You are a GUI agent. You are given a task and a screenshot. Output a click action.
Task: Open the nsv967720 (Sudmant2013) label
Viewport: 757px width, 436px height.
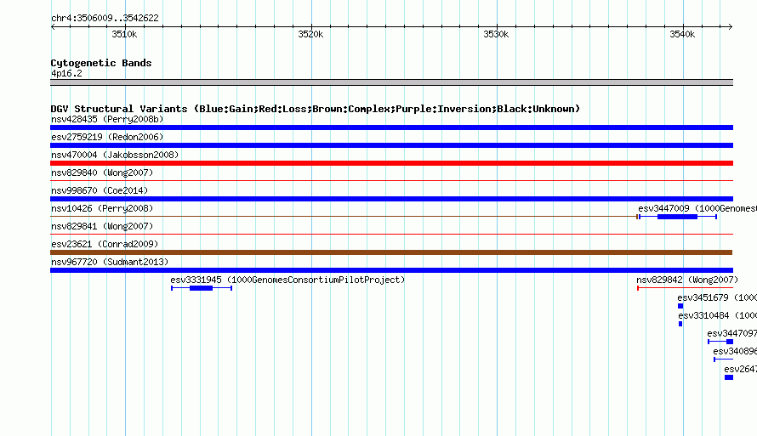(110, 262)
